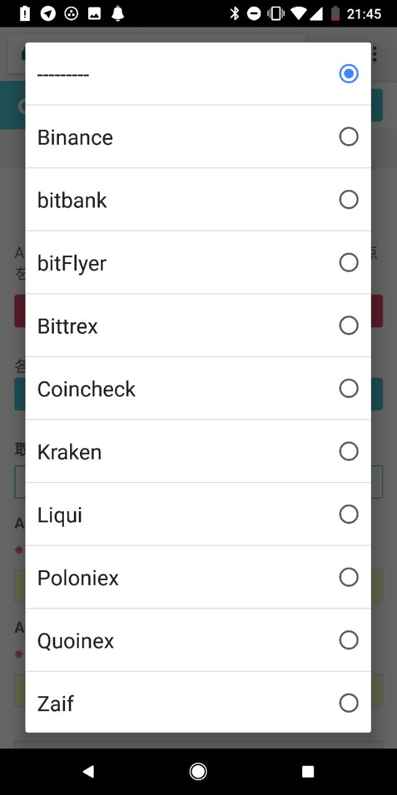Choose the Kraken radio circle

pyautogui.click(x=349, y=452)
